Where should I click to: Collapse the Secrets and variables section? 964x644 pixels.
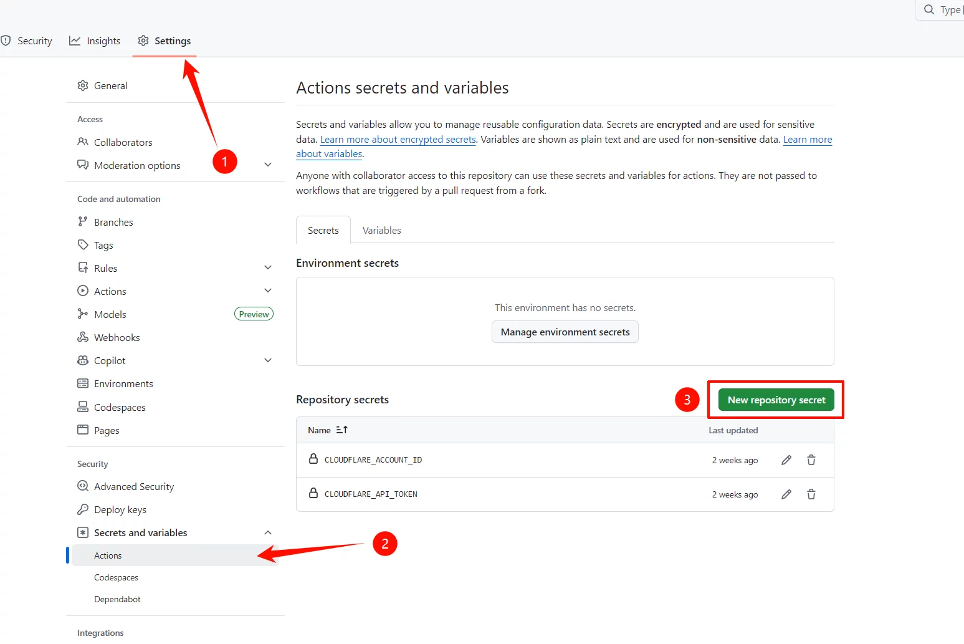pos(268,532)
